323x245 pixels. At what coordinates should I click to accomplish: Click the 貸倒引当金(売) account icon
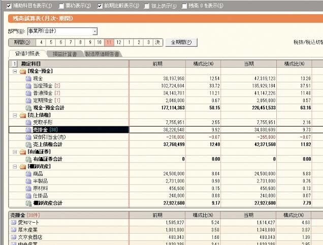(x=28, y=137)
